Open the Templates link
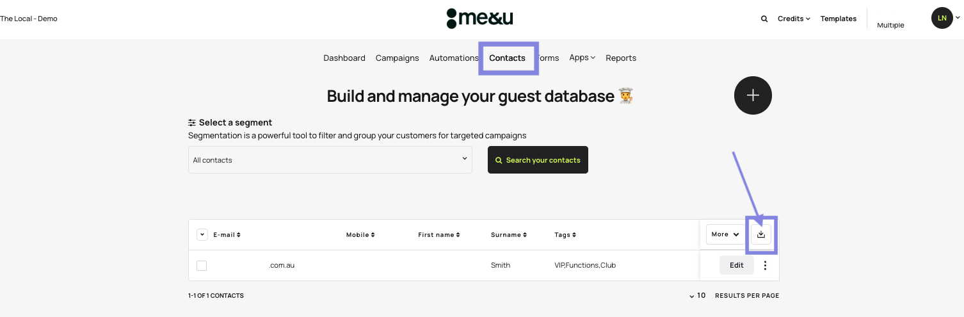The height and width of the screenshot is (317, 964). point(838,19)
